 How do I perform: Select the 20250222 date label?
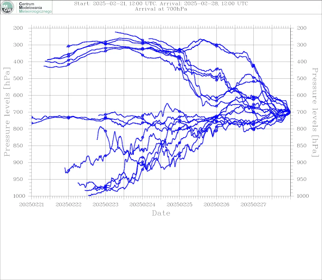[68, 205]
